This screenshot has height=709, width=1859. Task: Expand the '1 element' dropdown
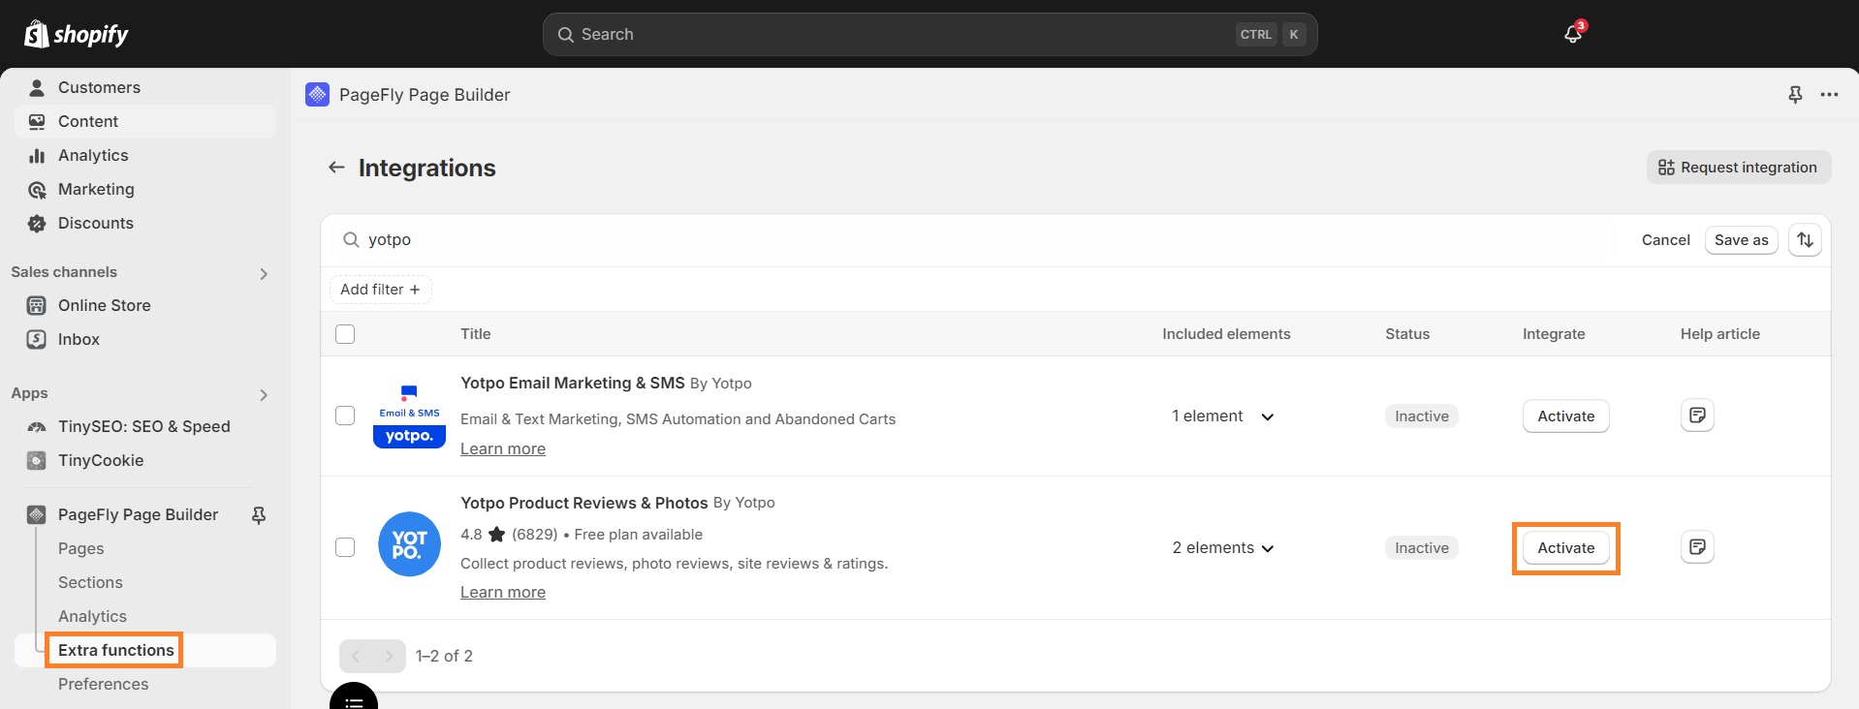(x=1222, y=416)
